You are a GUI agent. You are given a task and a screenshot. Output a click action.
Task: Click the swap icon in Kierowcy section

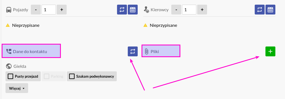pos(260,10)
